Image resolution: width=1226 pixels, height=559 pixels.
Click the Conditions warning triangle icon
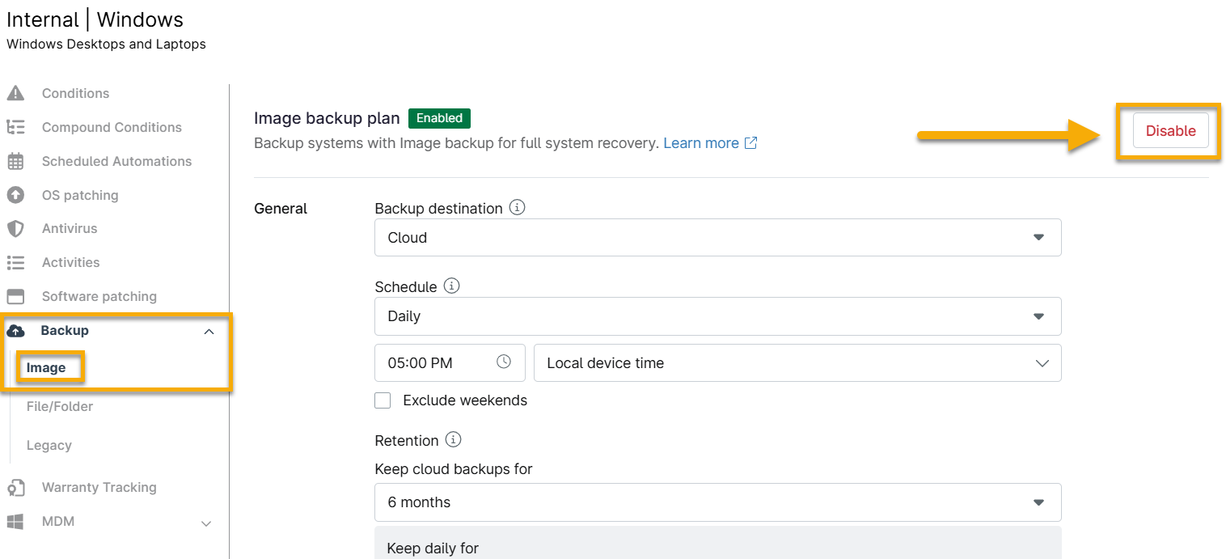[x=15, y=93]
